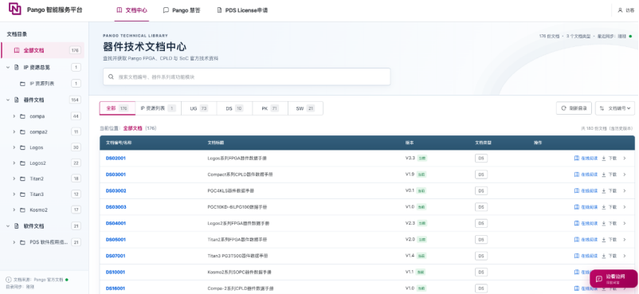The height and width of the screenshot is (294, 639).
Task: Select 软件文档 in the sidebar tree
Action: click(33, 226)
